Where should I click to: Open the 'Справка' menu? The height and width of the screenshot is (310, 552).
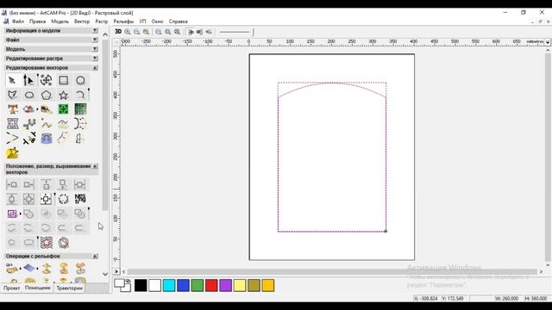pyautogui.click(x=179, y=22)
